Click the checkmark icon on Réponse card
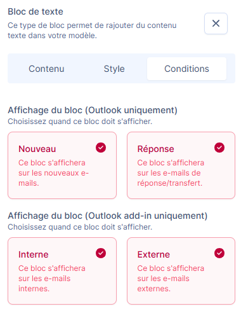Image resolution: width=241 pixels, height=311 pixels. [x=219, y=148]
